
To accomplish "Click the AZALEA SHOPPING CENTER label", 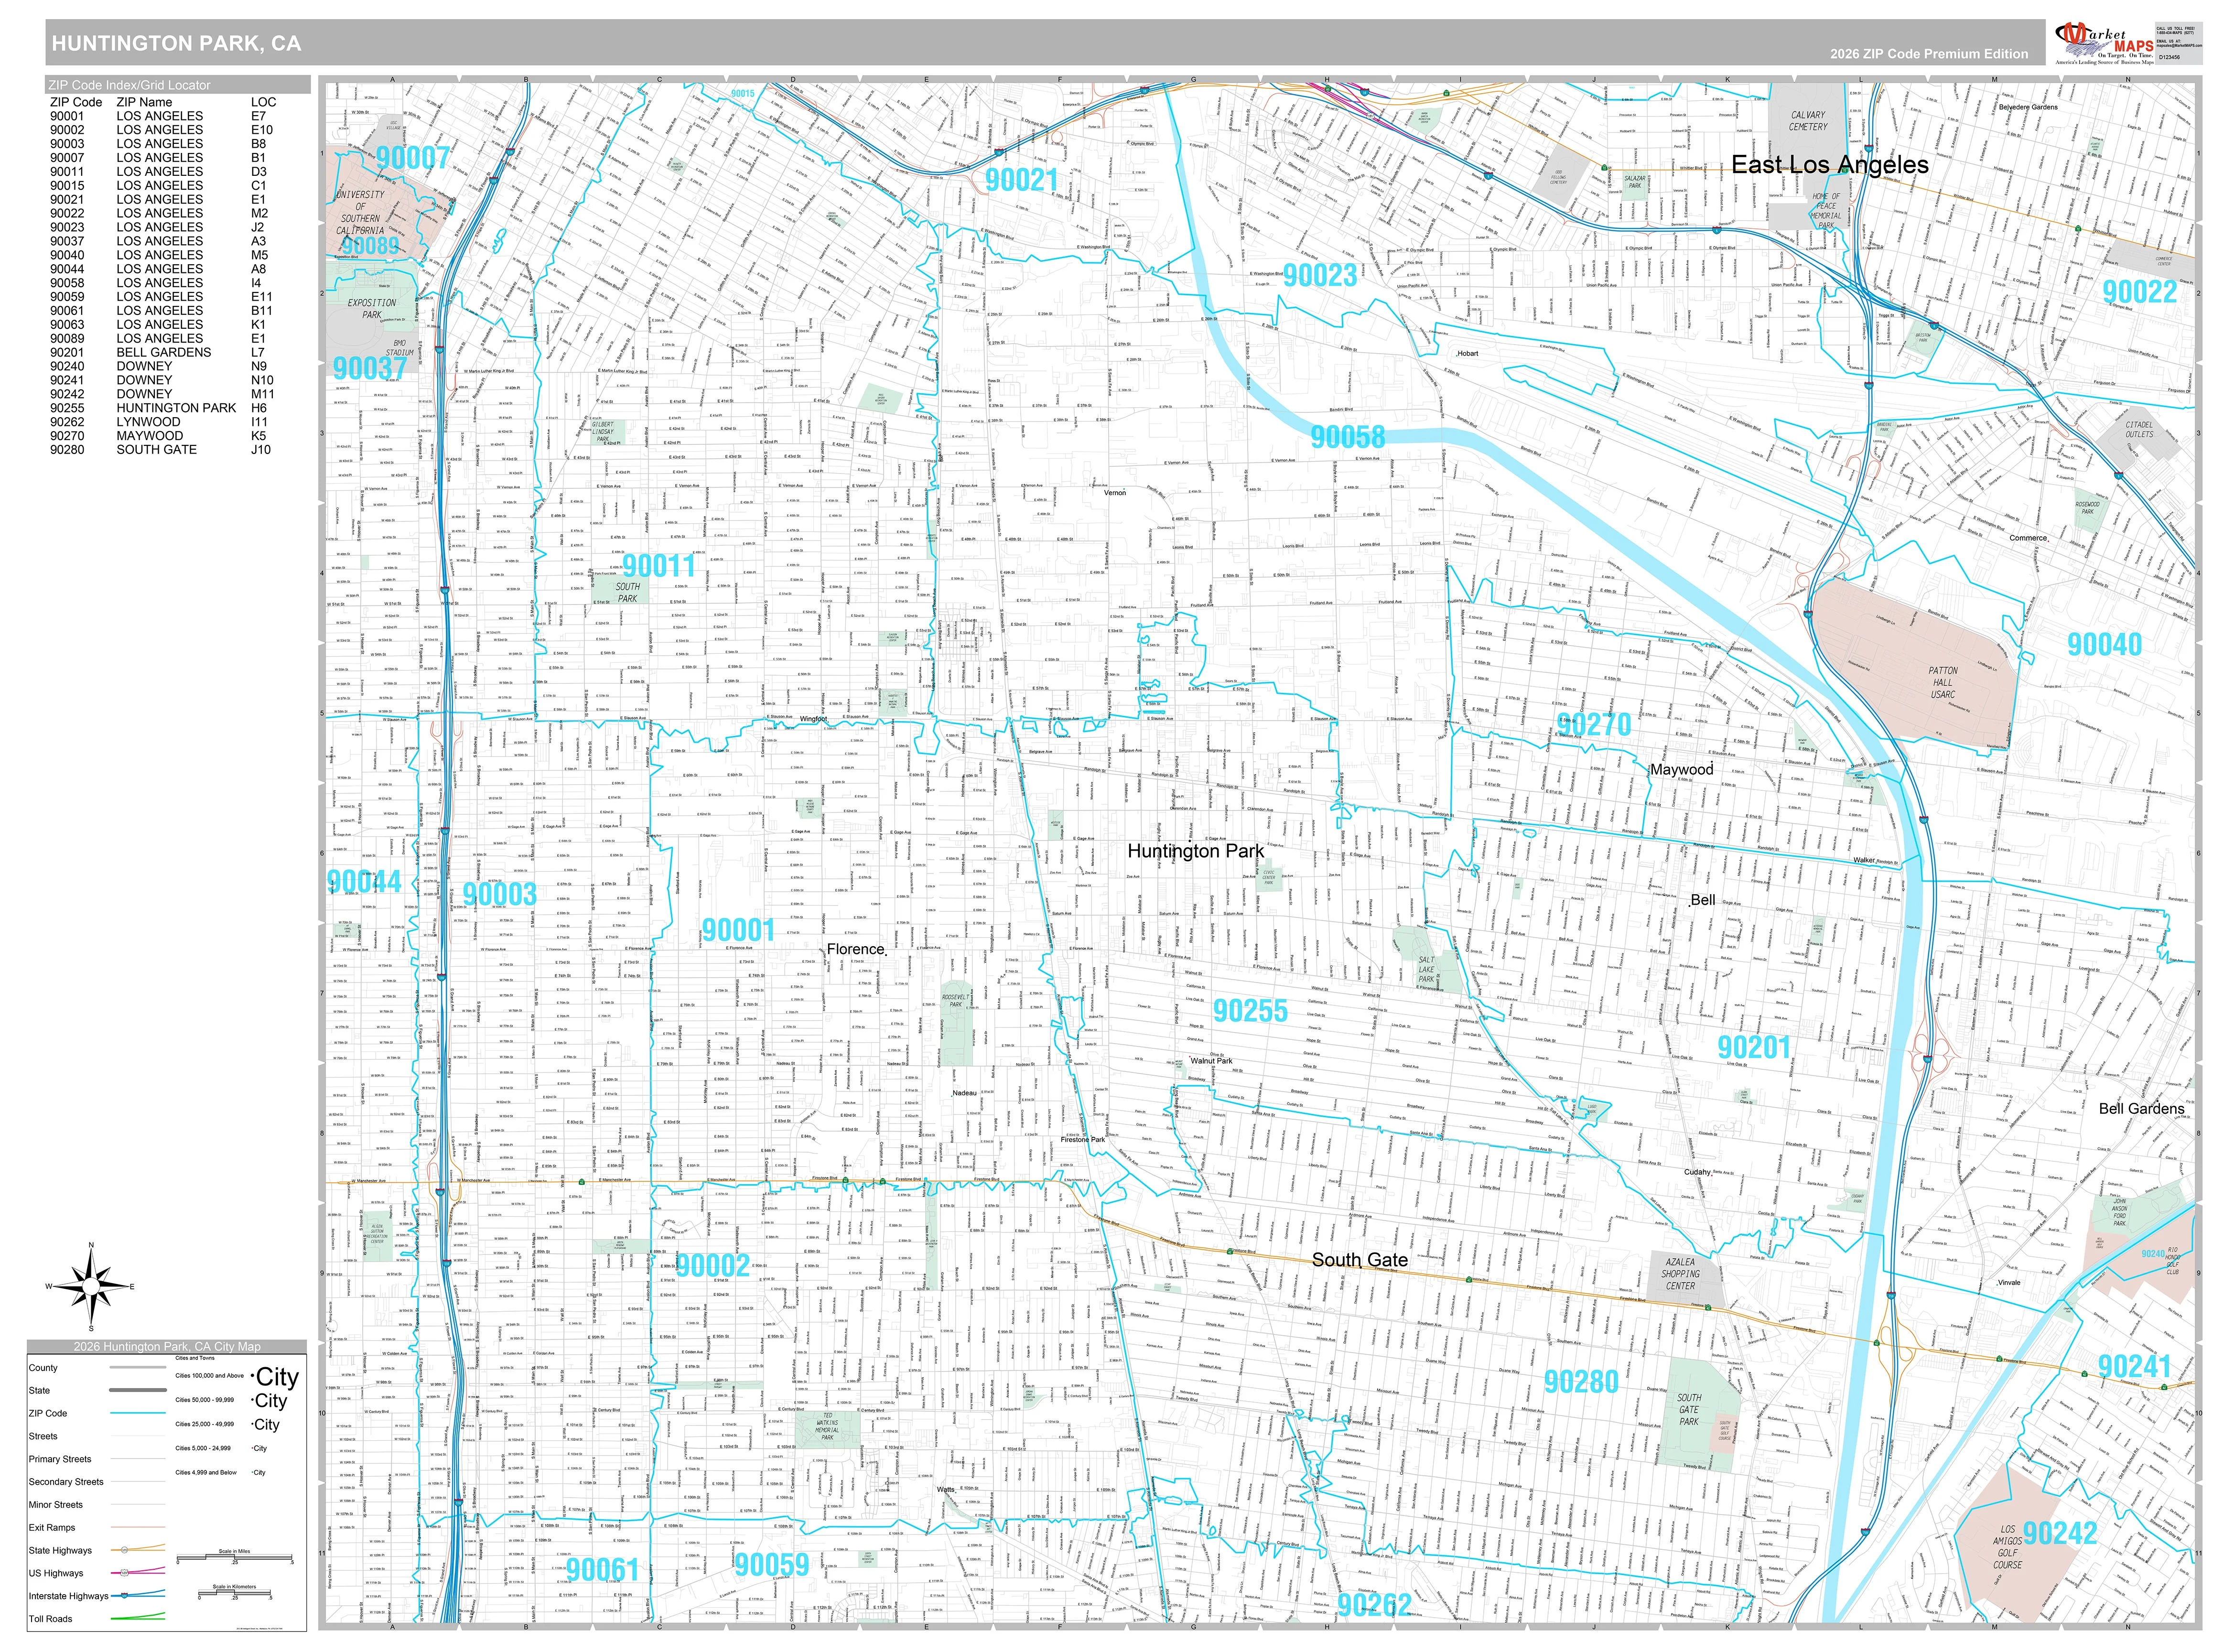I will tap(1680, 1274).
